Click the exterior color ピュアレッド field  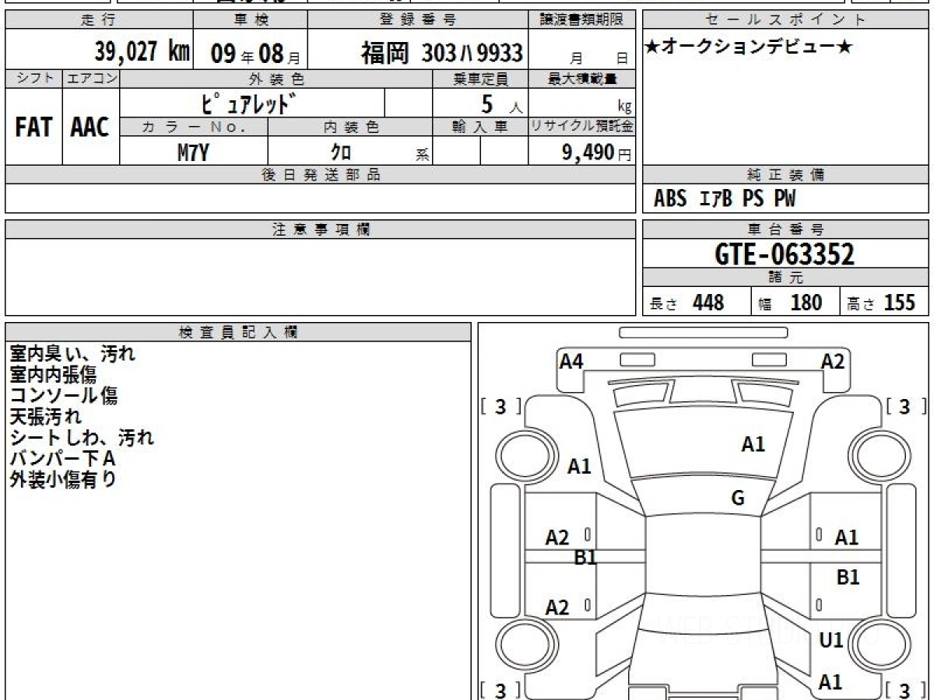252,103
